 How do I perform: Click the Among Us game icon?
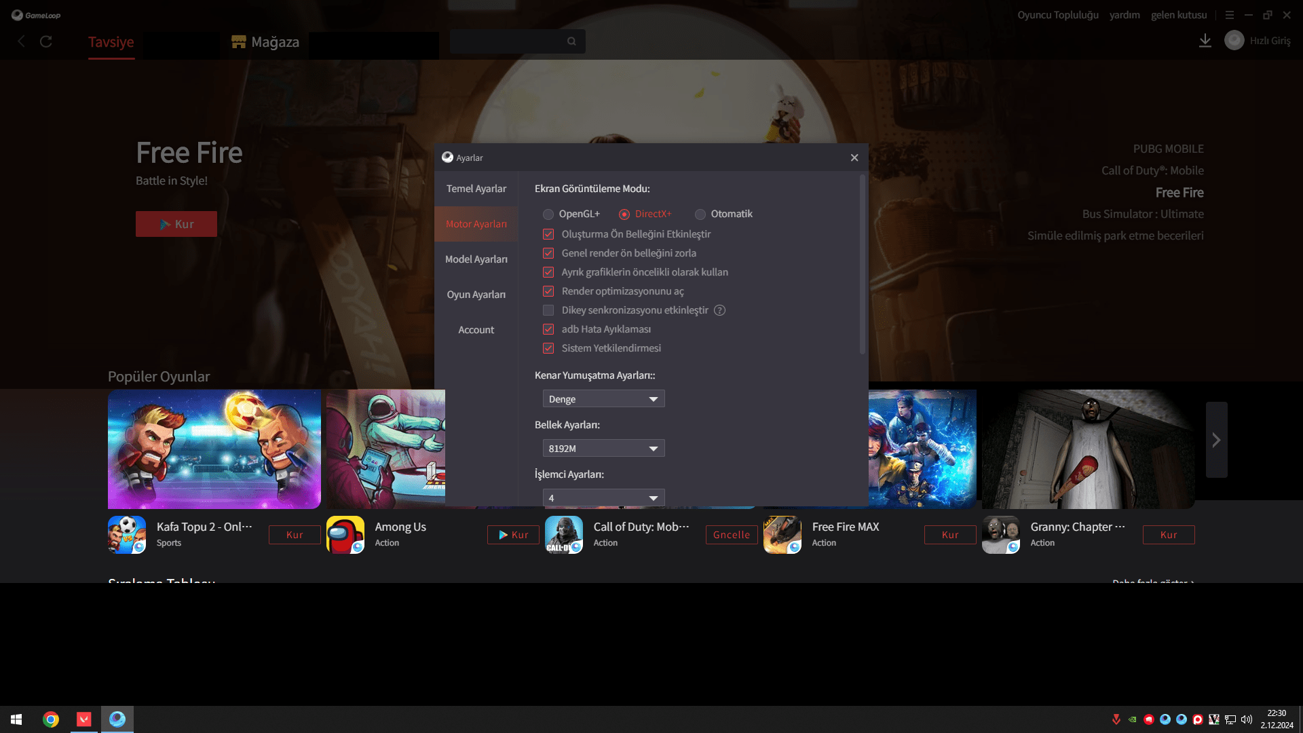(345, 535)
